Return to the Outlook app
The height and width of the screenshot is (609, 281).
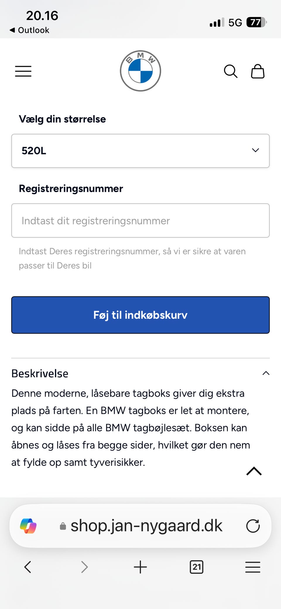(x=30, y=30)
